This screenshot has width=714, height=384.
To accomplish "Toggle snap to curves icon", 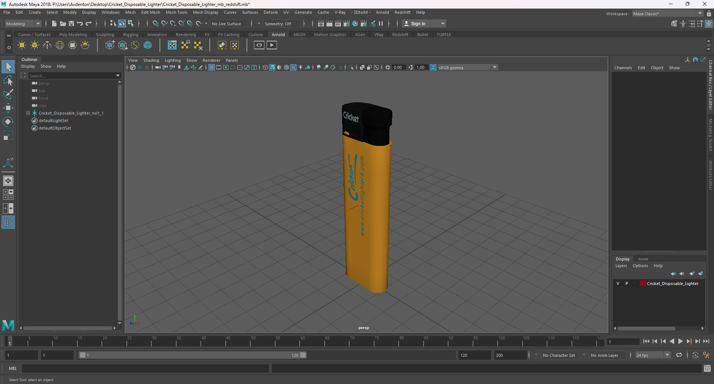I will pyautogui.click(x=164, y=23).
